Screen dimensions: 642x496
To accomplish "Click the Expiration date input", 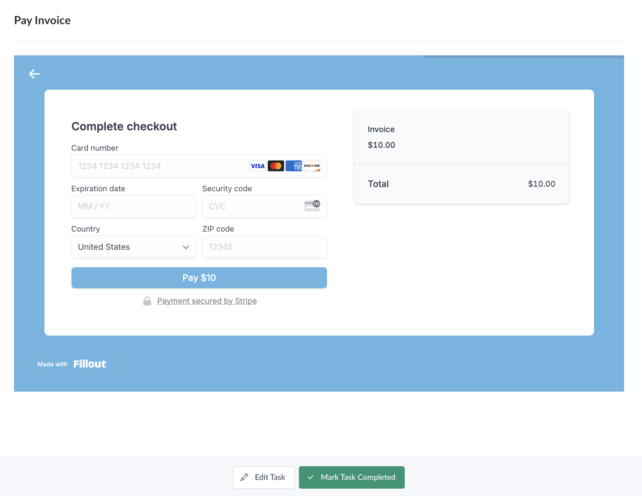I will click(133, 206).
